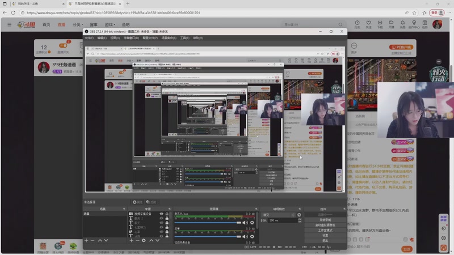Toggle visibility of 心率 browser source
Viewport: 454px width, 255px height.
click(x=162, y=232)
